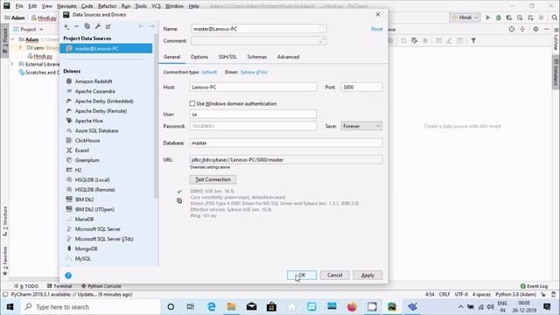Open Microsoft Store from taskbar
560x315 pixels.
point(271,306)
